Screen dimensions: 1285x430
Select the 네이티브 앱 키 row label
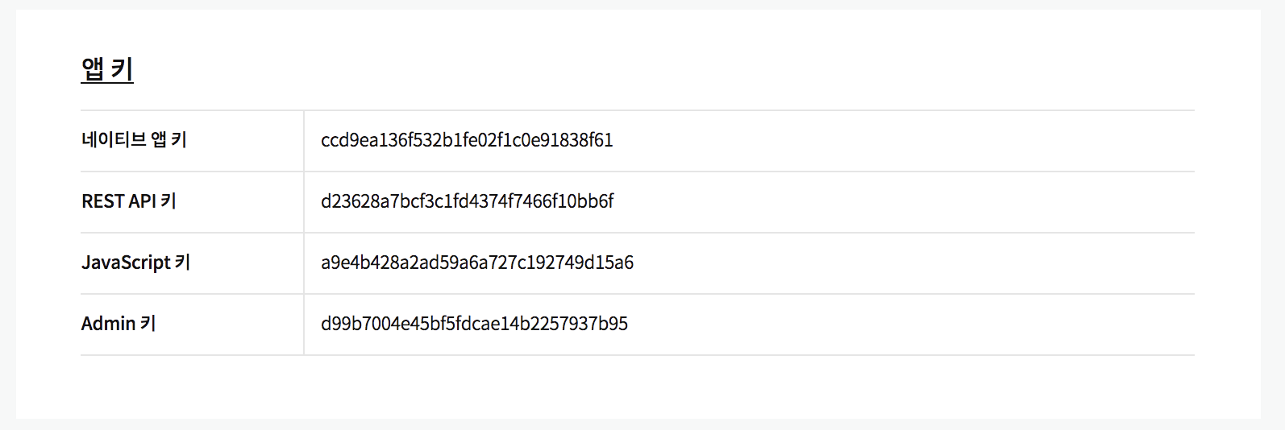134,140
